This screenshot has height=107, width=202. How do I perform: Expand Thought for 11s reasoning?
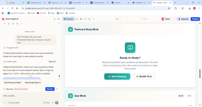(x=11, y=48)
